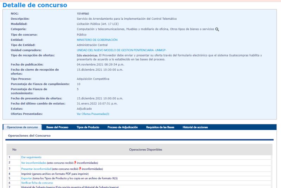
Task: Click Ver Ofertas Presentadas(3)
Action: (x=93, y=114)
